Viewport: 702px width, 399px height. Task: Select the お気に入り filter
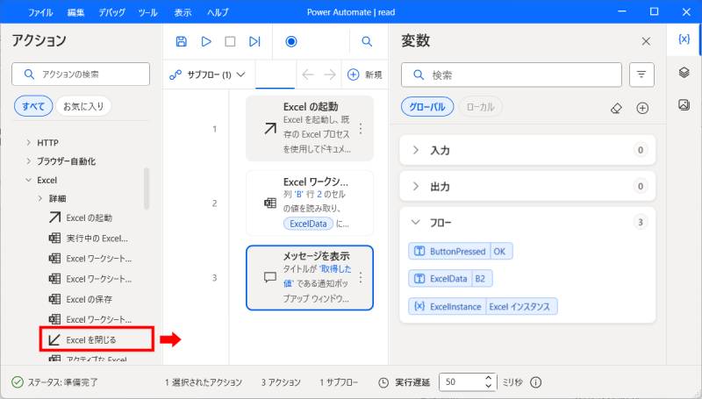(83, 106)
